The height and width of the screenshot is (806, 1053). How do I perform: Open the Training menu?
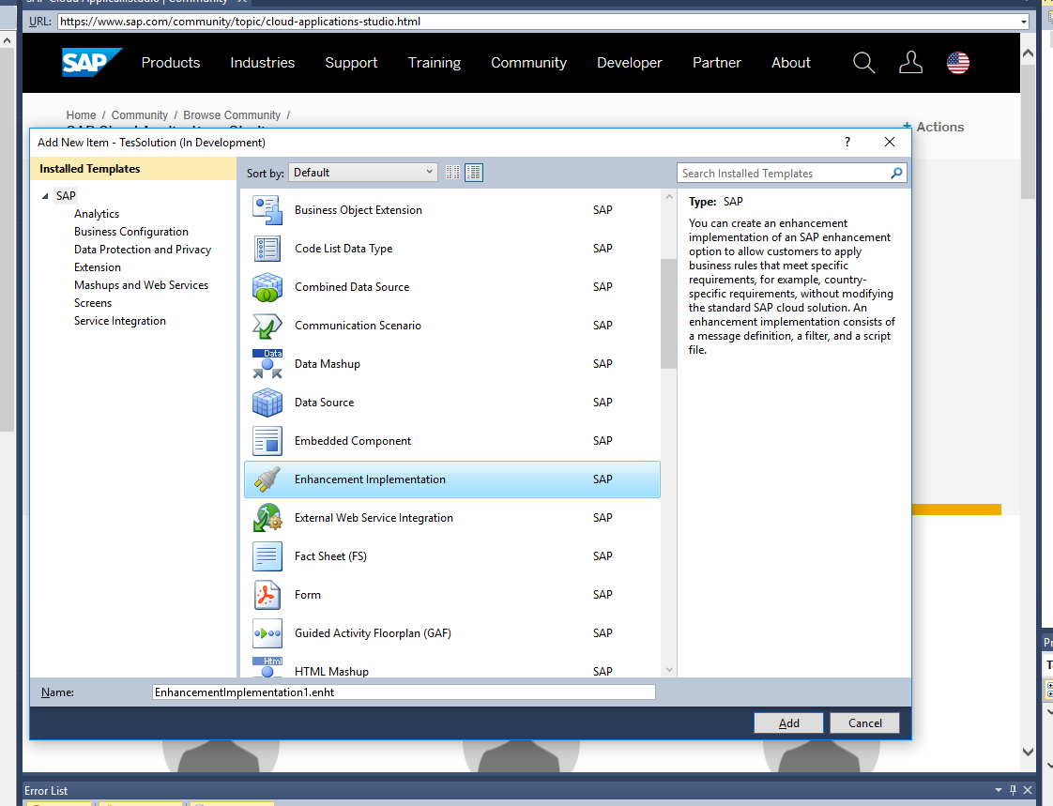[x=435, y=63]
